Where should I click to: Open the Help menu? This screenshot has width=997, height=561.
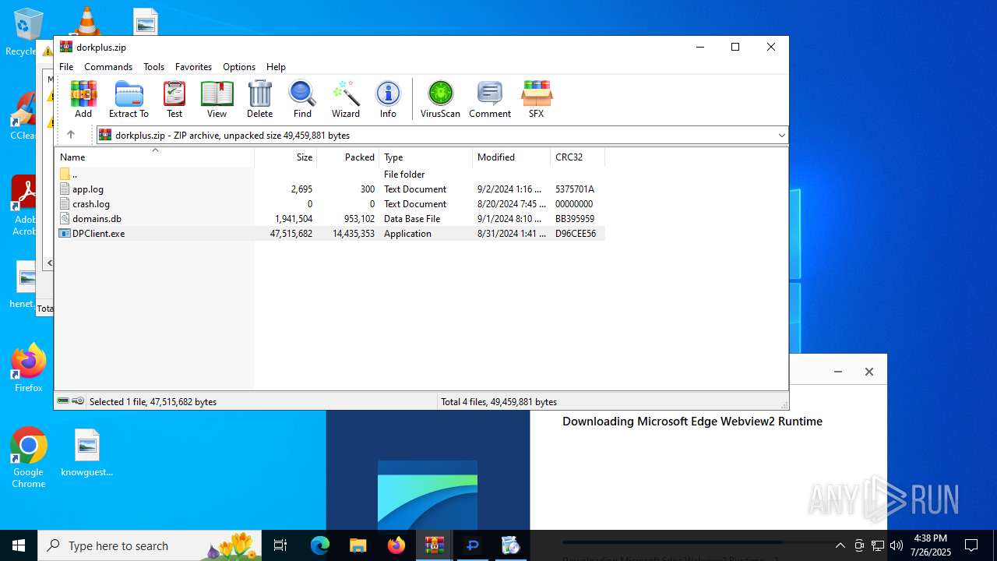point(276,67)
